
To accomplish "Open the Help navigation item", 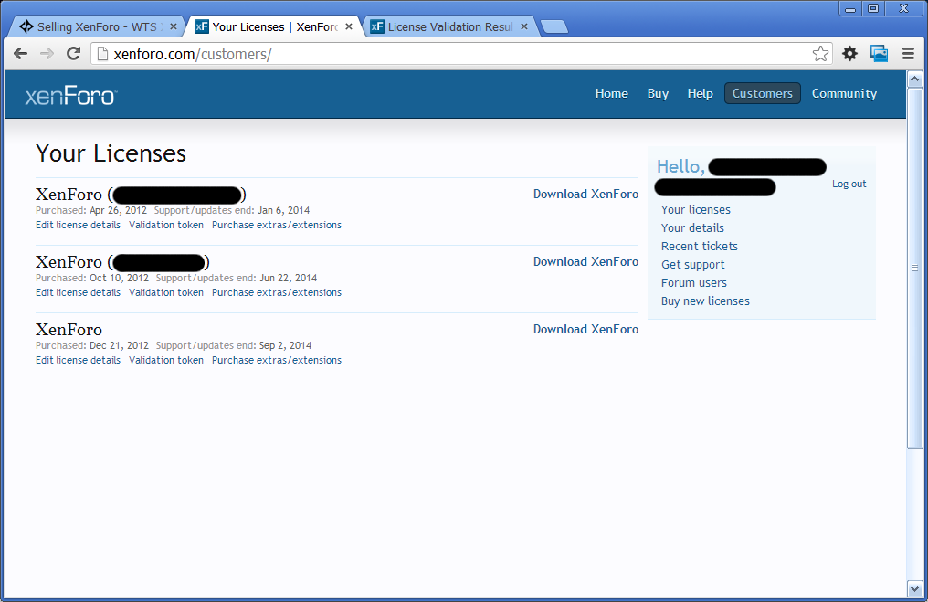I will pyautogui.click(x=700, y=93).
